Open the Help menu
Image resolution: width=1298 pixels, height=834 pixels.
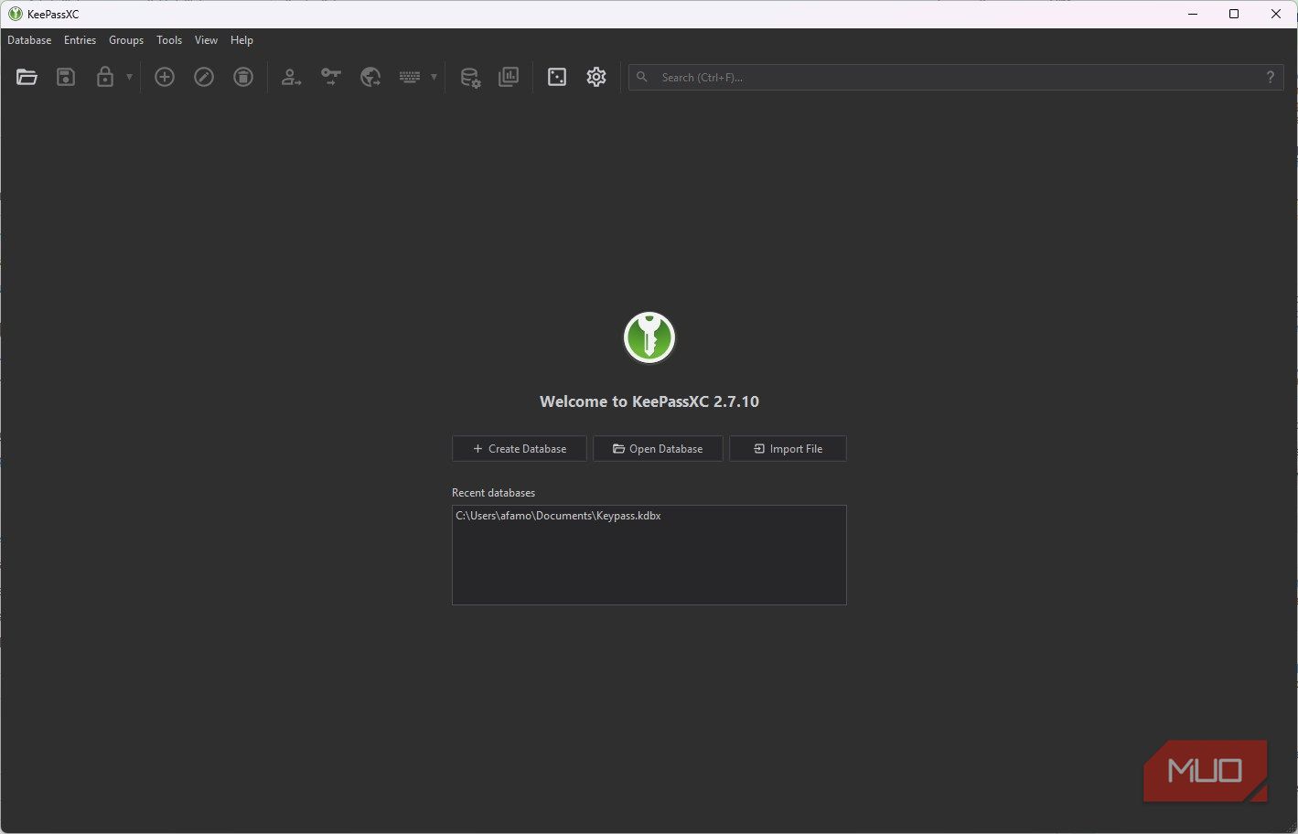pos(241,40)
